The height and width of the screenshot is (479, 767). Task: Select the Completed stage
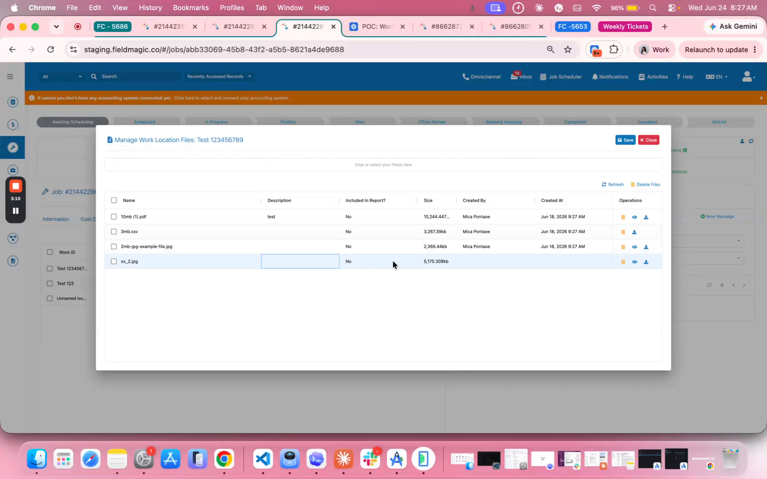click(x=575, y=122)
